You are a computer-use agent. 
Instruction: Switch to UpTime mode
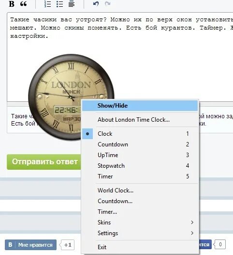pos(140,155)
